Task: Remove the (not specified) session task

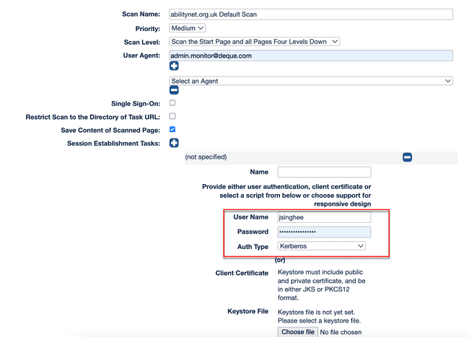Action: [x=407, y=157]
